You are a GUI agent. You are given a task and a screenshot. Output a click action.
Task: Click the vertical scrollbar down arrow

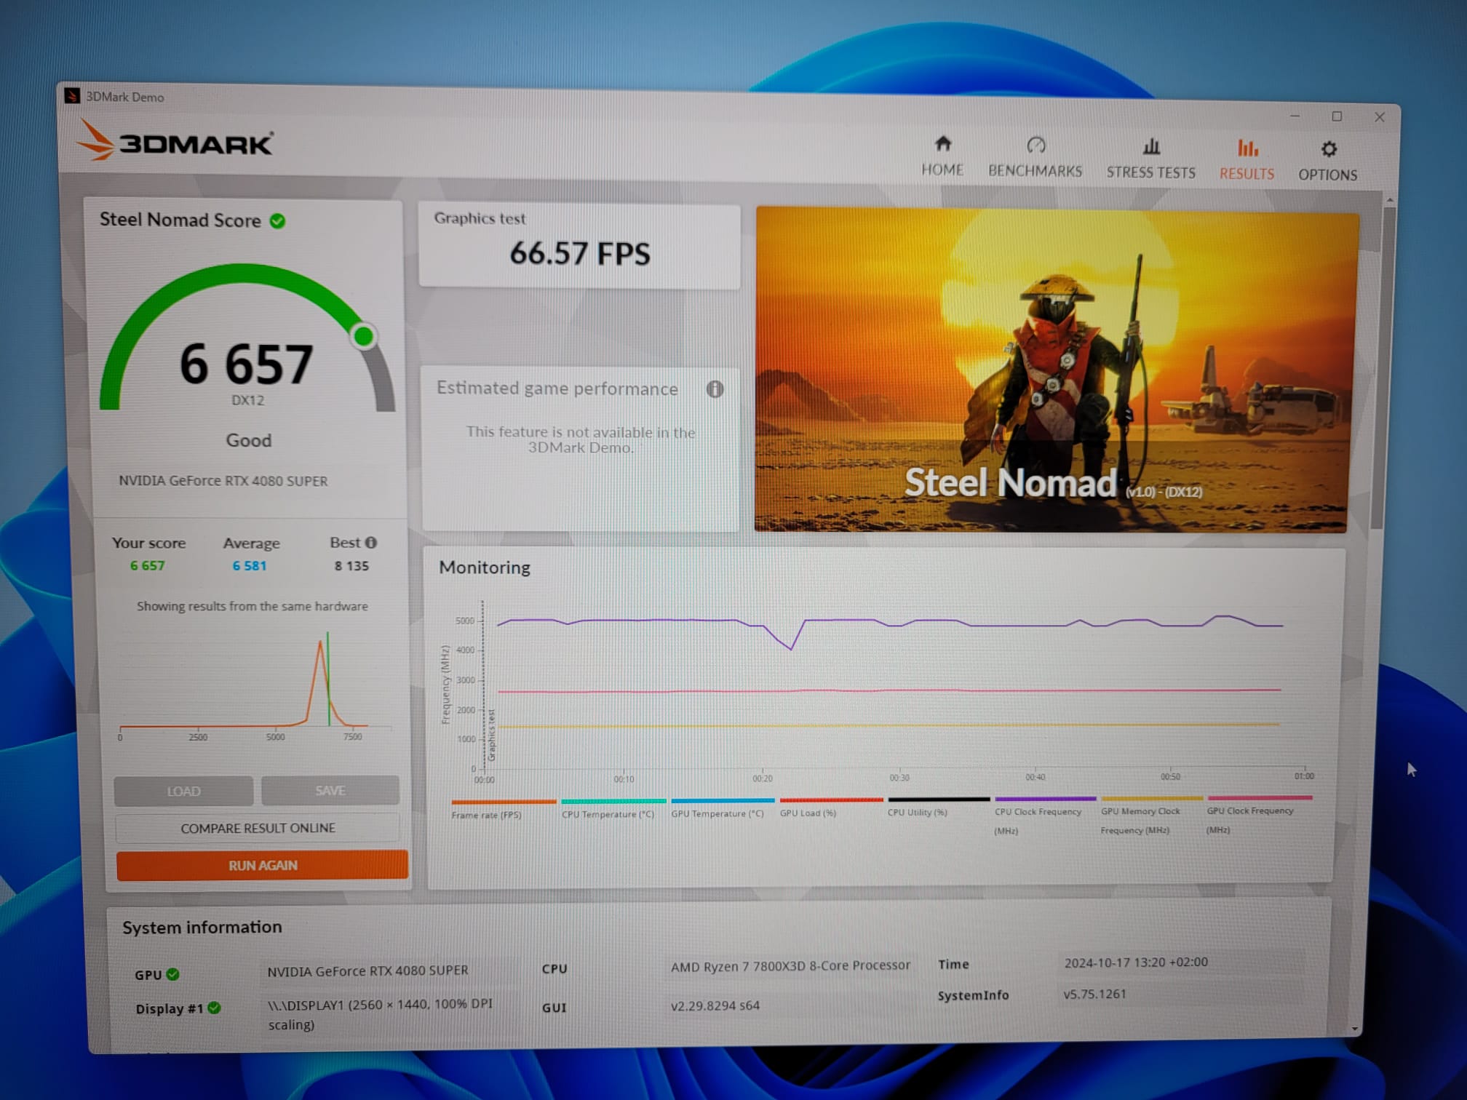[x=1355, y=1029]
